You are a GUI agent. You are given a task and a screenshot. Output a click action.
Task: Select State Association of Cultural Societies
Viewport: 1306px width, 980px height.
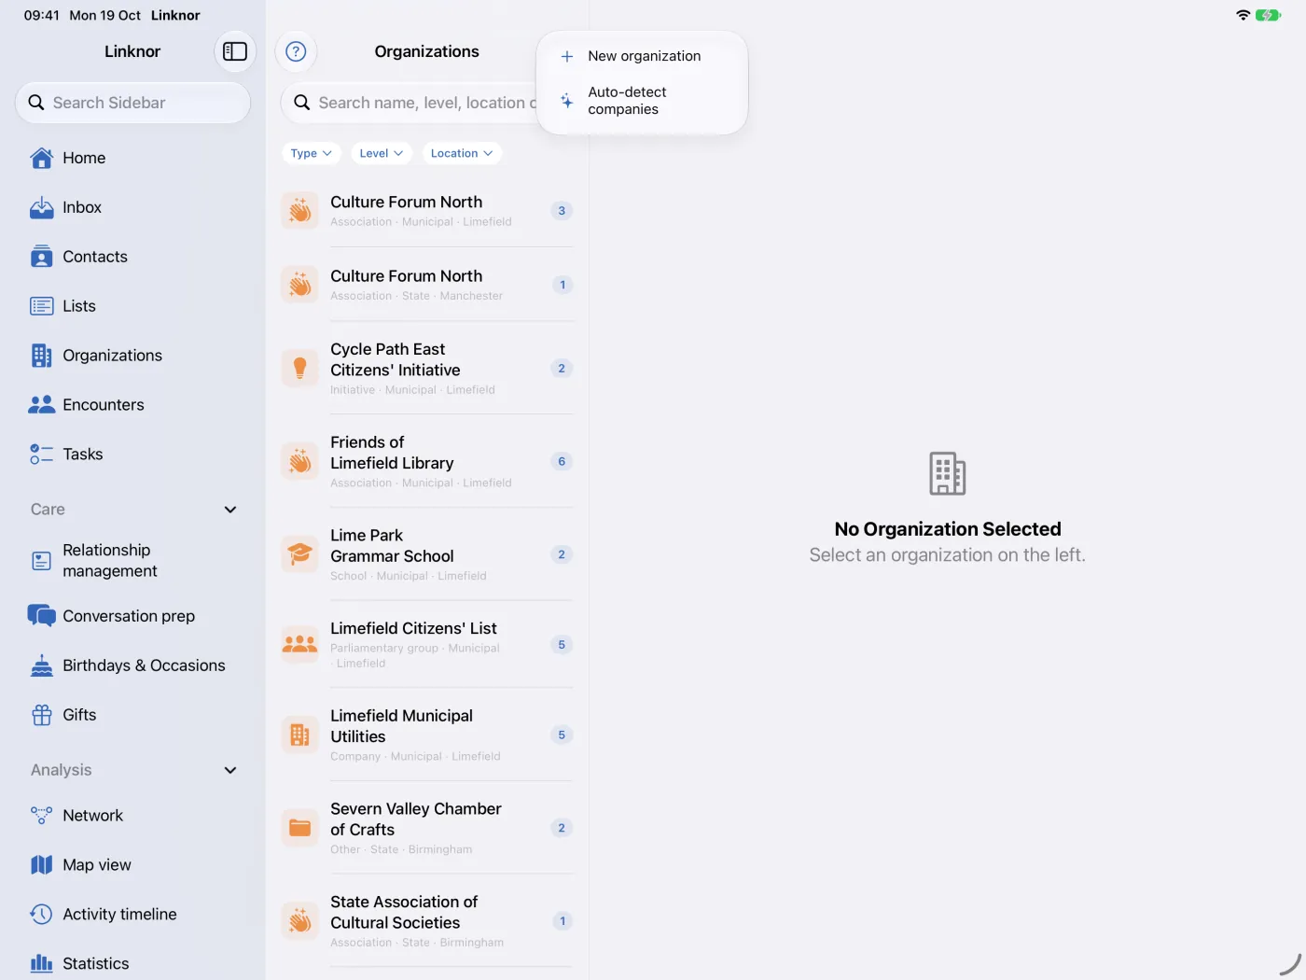(x=427, y=921)
